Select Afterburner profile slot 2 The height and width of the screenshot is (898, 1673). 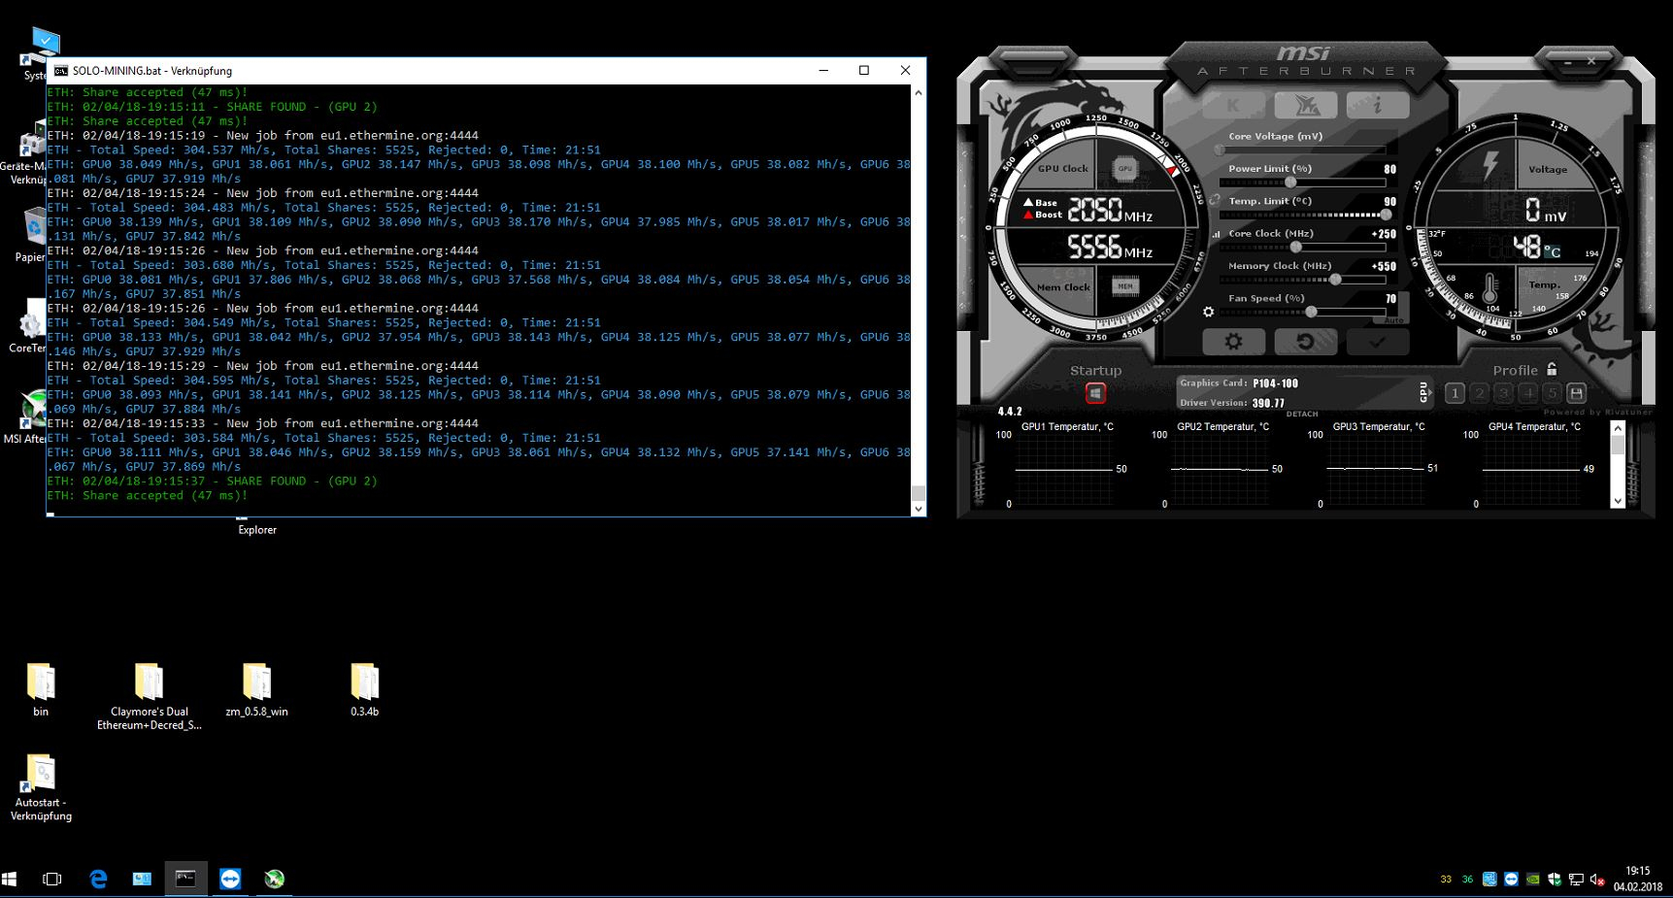click(x=1479, y=393)
